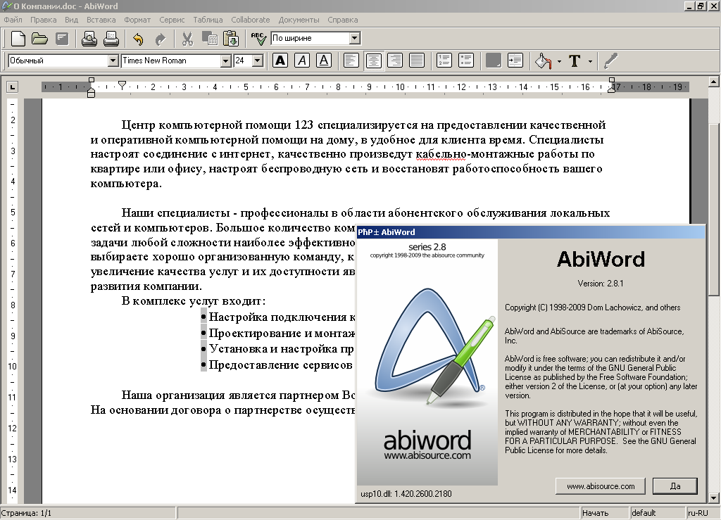Screen dimensions: 721x520
Task: Open the Формат menu
Action: (137, 20)
